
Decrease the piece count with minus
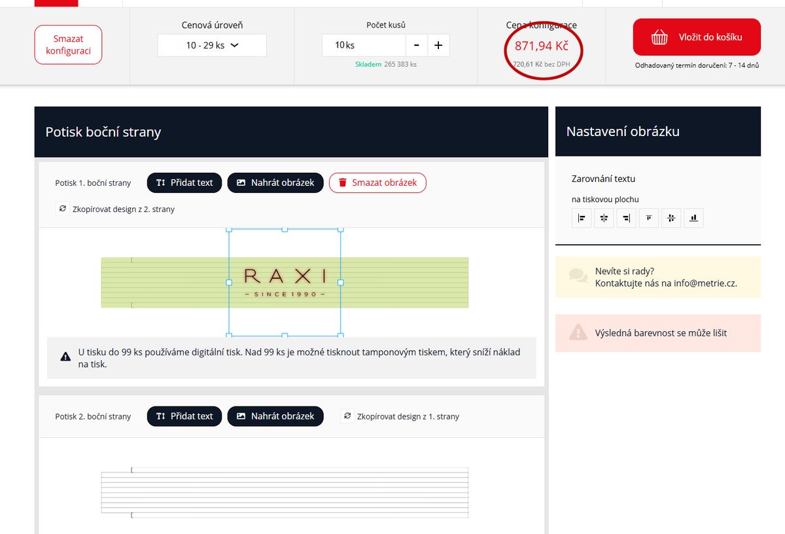417,45
